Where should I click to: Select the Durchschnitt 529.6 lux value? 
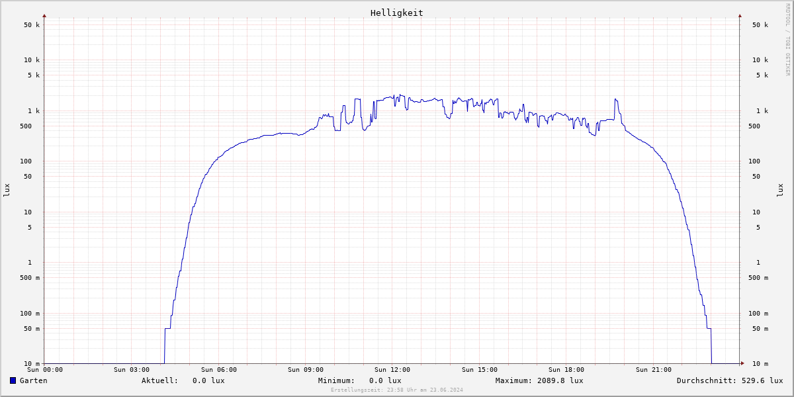762,380
